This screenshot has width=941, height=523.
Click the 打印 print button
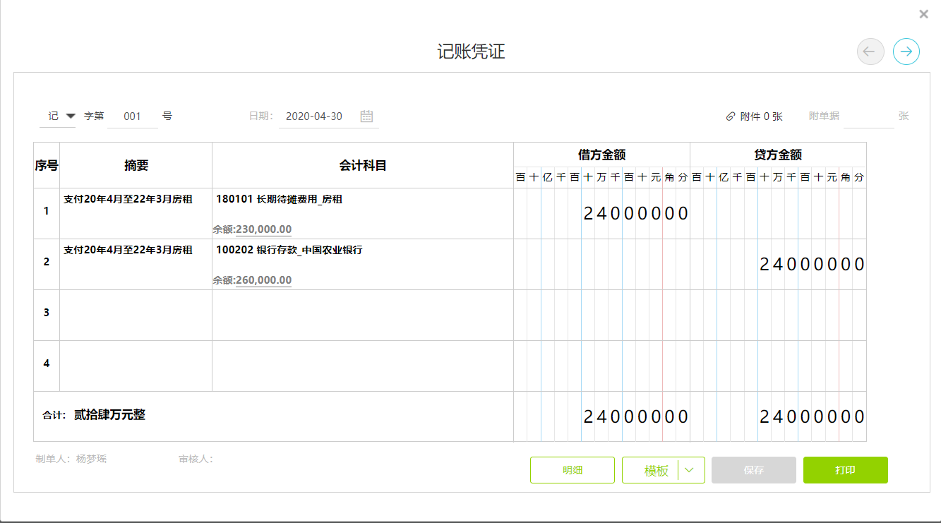pyautogui.click(x=845, y=470)
